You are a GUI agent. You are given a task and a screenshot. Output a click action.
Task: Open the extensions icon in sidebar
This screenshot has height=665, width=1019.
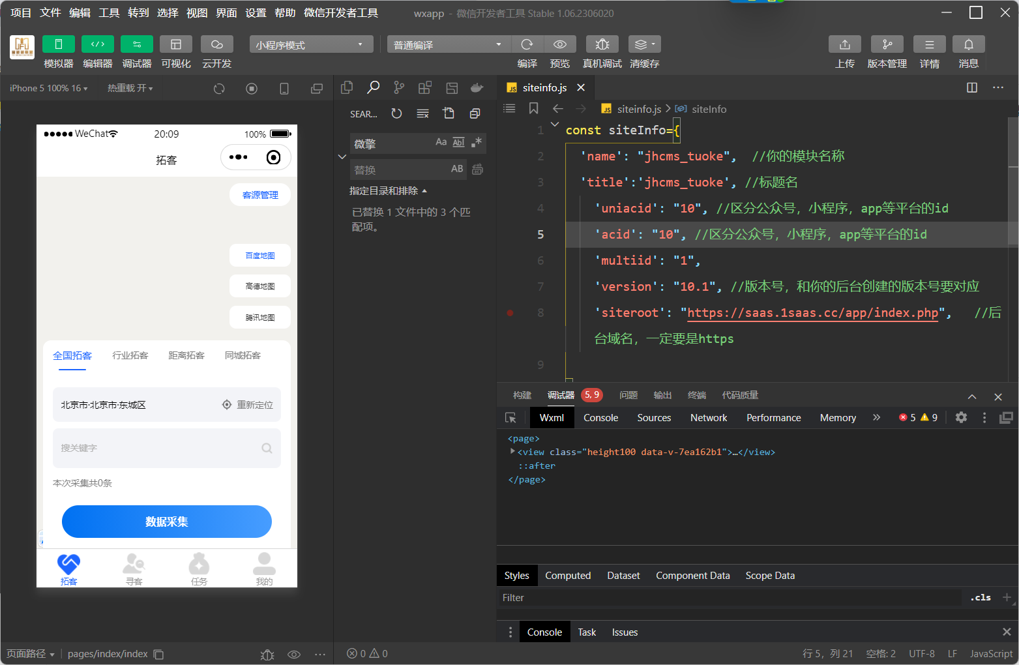425,87
